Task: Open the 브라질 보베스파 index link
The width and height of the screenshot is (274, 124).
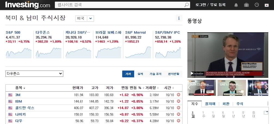Action: coord(108,33)
